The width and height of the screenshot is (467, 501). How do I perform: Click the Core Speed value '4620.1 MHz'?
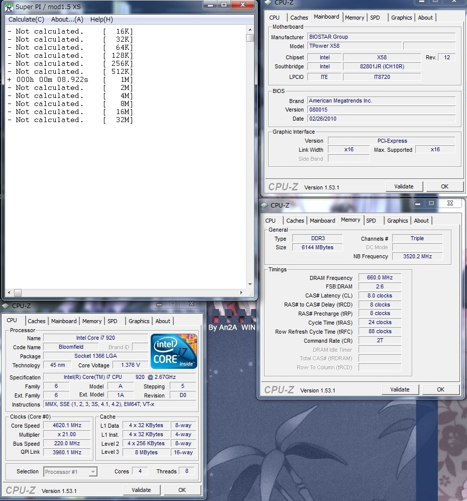67,425
